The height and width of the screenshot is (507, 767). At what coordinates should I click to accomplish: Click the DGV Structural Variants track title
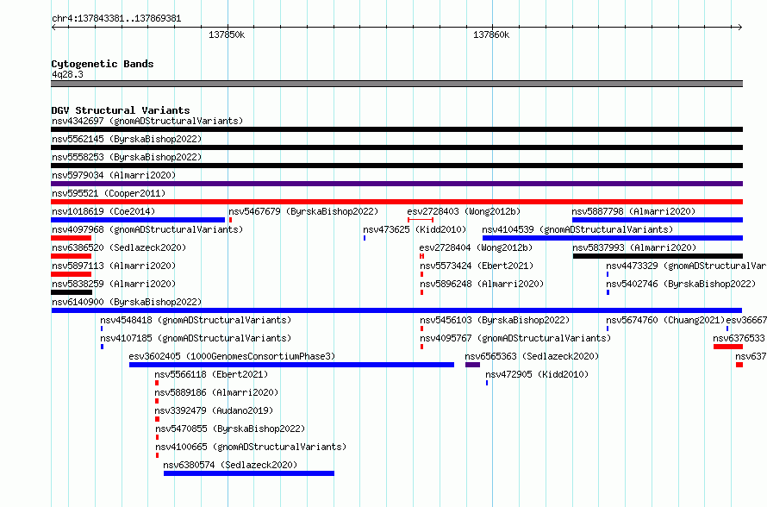[121, 110]
